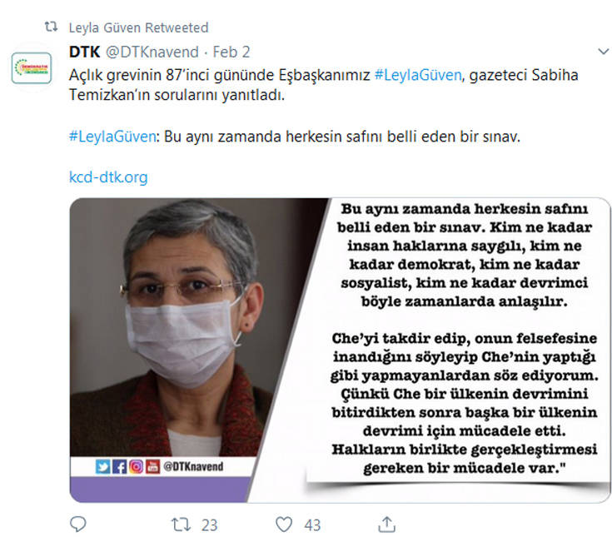
Task: Open first #LeylaGüven hashtag after Eşbaşkanımız
Action: (x=418, y=75)
